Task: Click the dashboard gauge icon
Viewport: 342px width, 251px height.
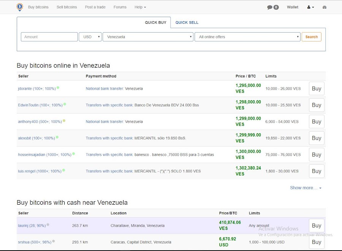Action: point(325,7)
